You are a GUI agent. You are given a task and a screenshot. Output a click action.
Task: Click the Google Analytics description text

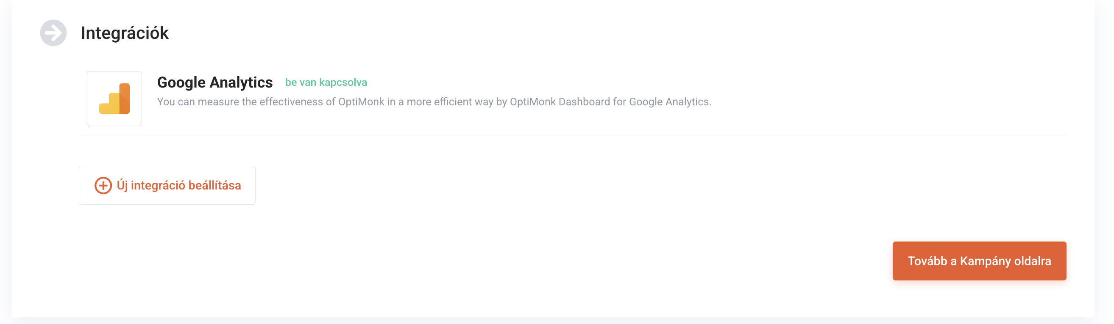[x=434, y=102]
